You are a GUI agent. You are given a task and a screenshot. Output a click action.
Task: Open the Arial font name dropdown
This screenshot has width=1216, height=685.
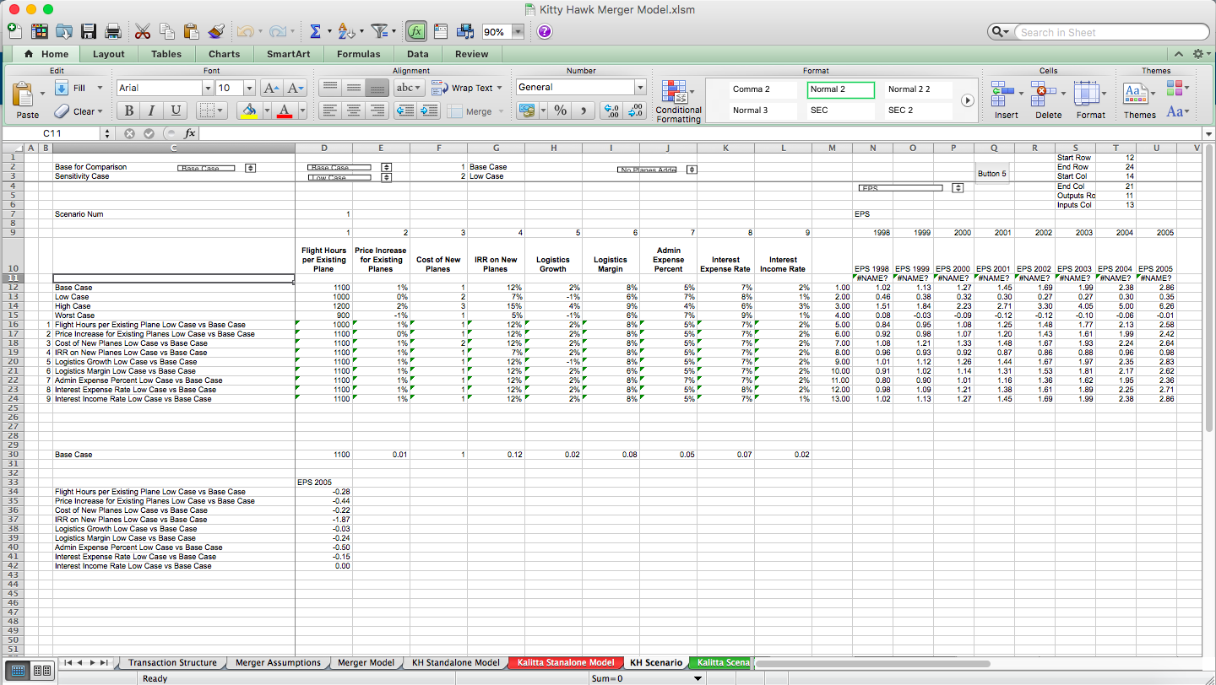point(208,87)
